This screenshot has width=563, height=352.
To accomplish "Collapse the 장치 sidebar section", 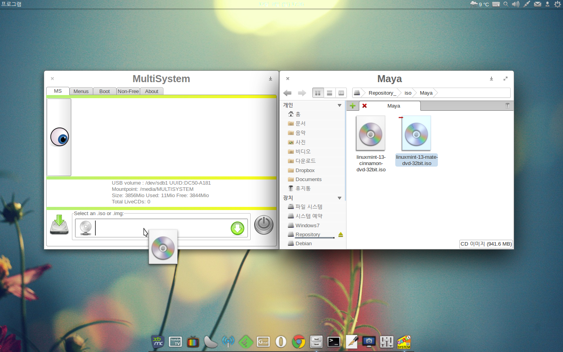I will click(339, 198).
